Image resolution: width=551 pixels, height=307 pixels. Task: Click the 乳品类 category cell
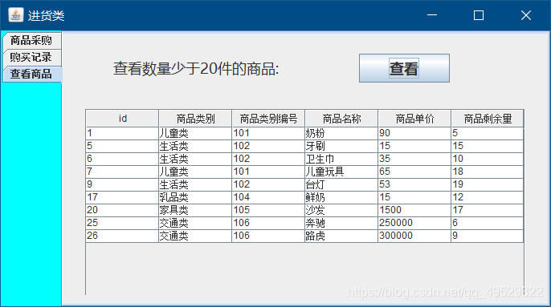[195, 197]
